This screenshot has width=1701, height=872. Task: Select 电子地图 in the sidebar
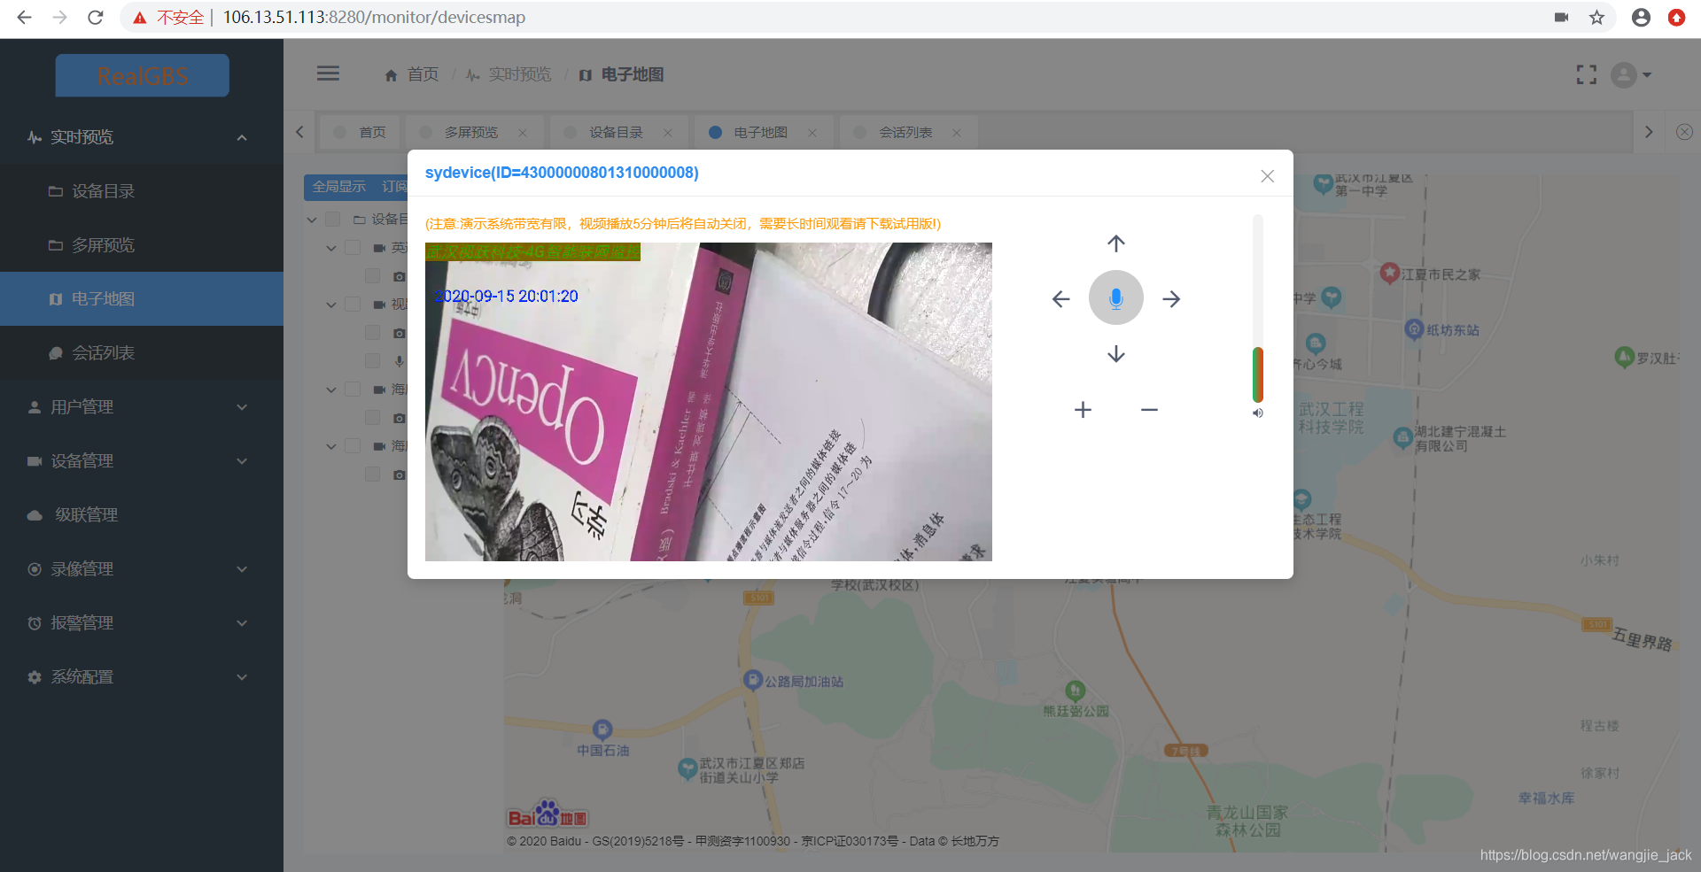tap(142, 299)
